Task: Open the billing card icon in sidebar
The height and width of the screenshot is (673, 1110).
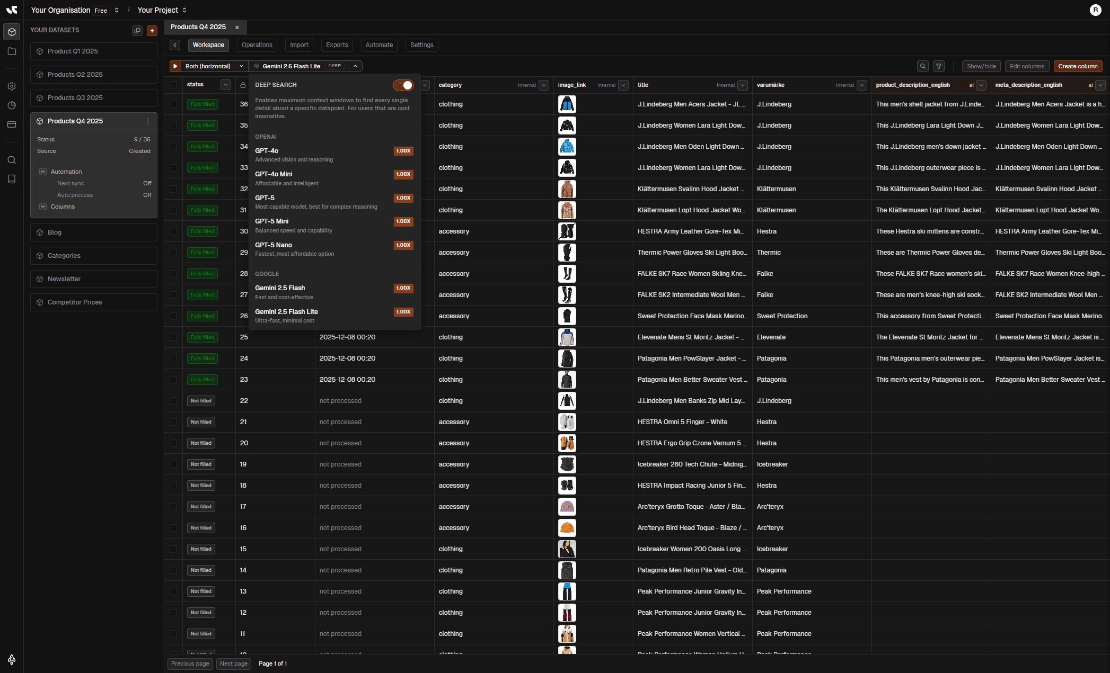Action: [x=12, y=124]
